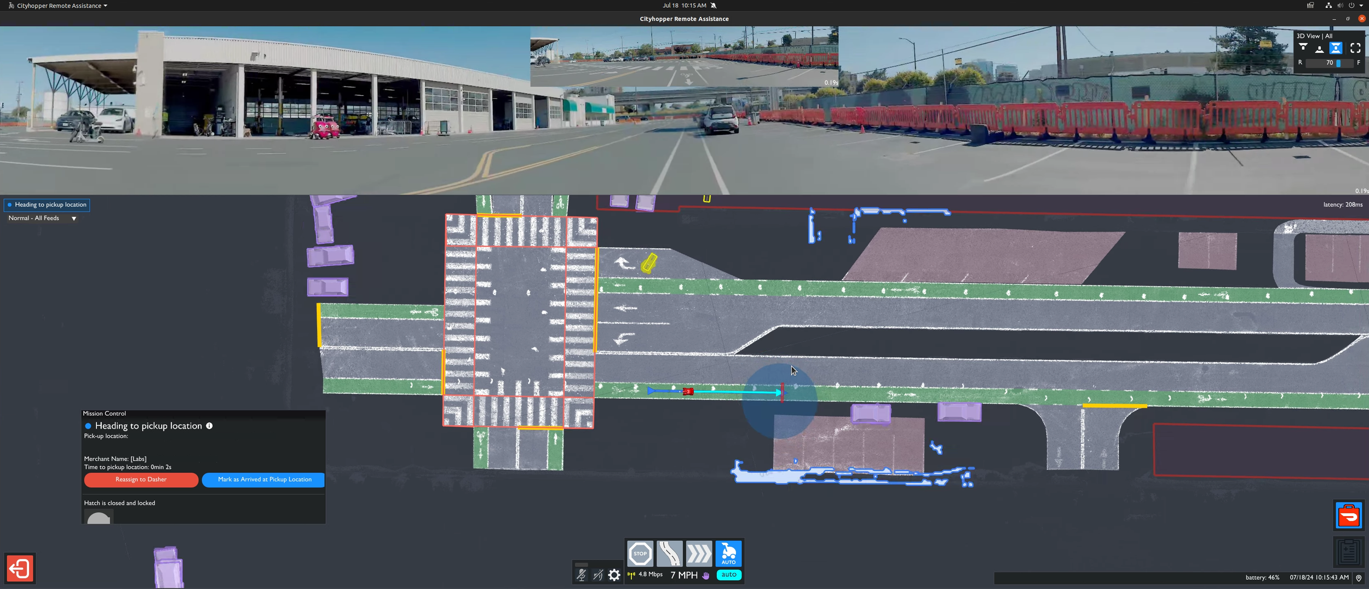Click Reassign to Dasher

click(x=141, y=479)
